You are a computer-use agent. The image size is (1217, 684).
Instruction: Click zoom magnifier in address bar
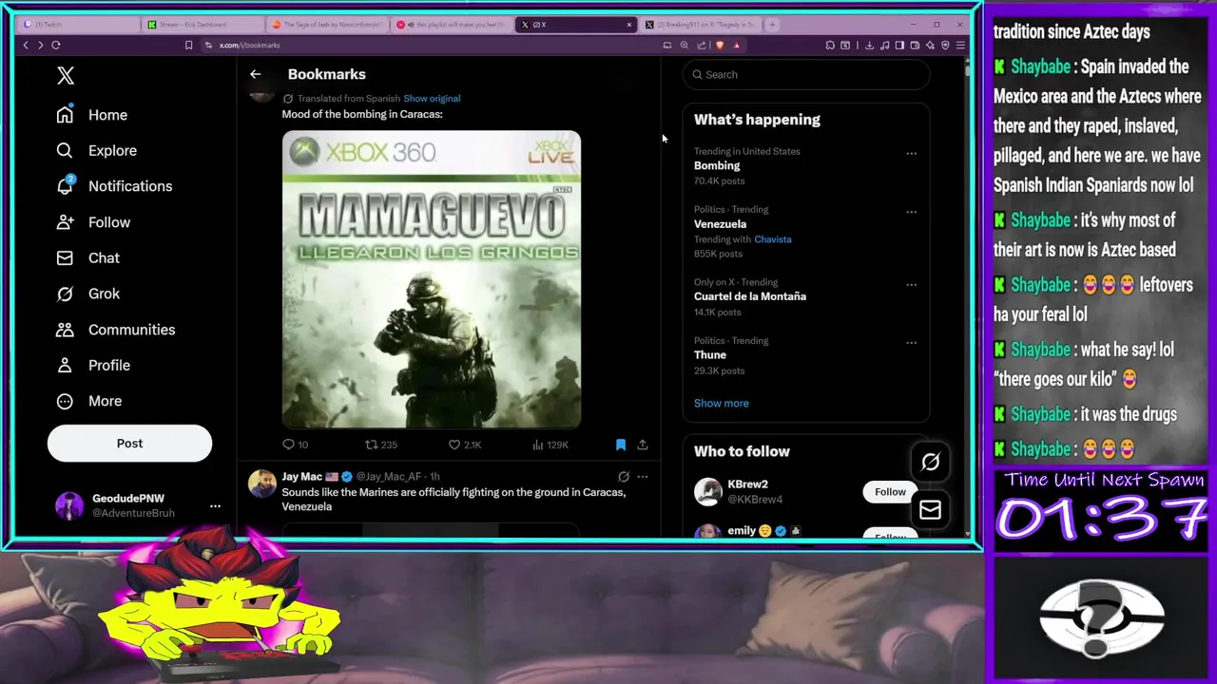(x=684, y=45)
